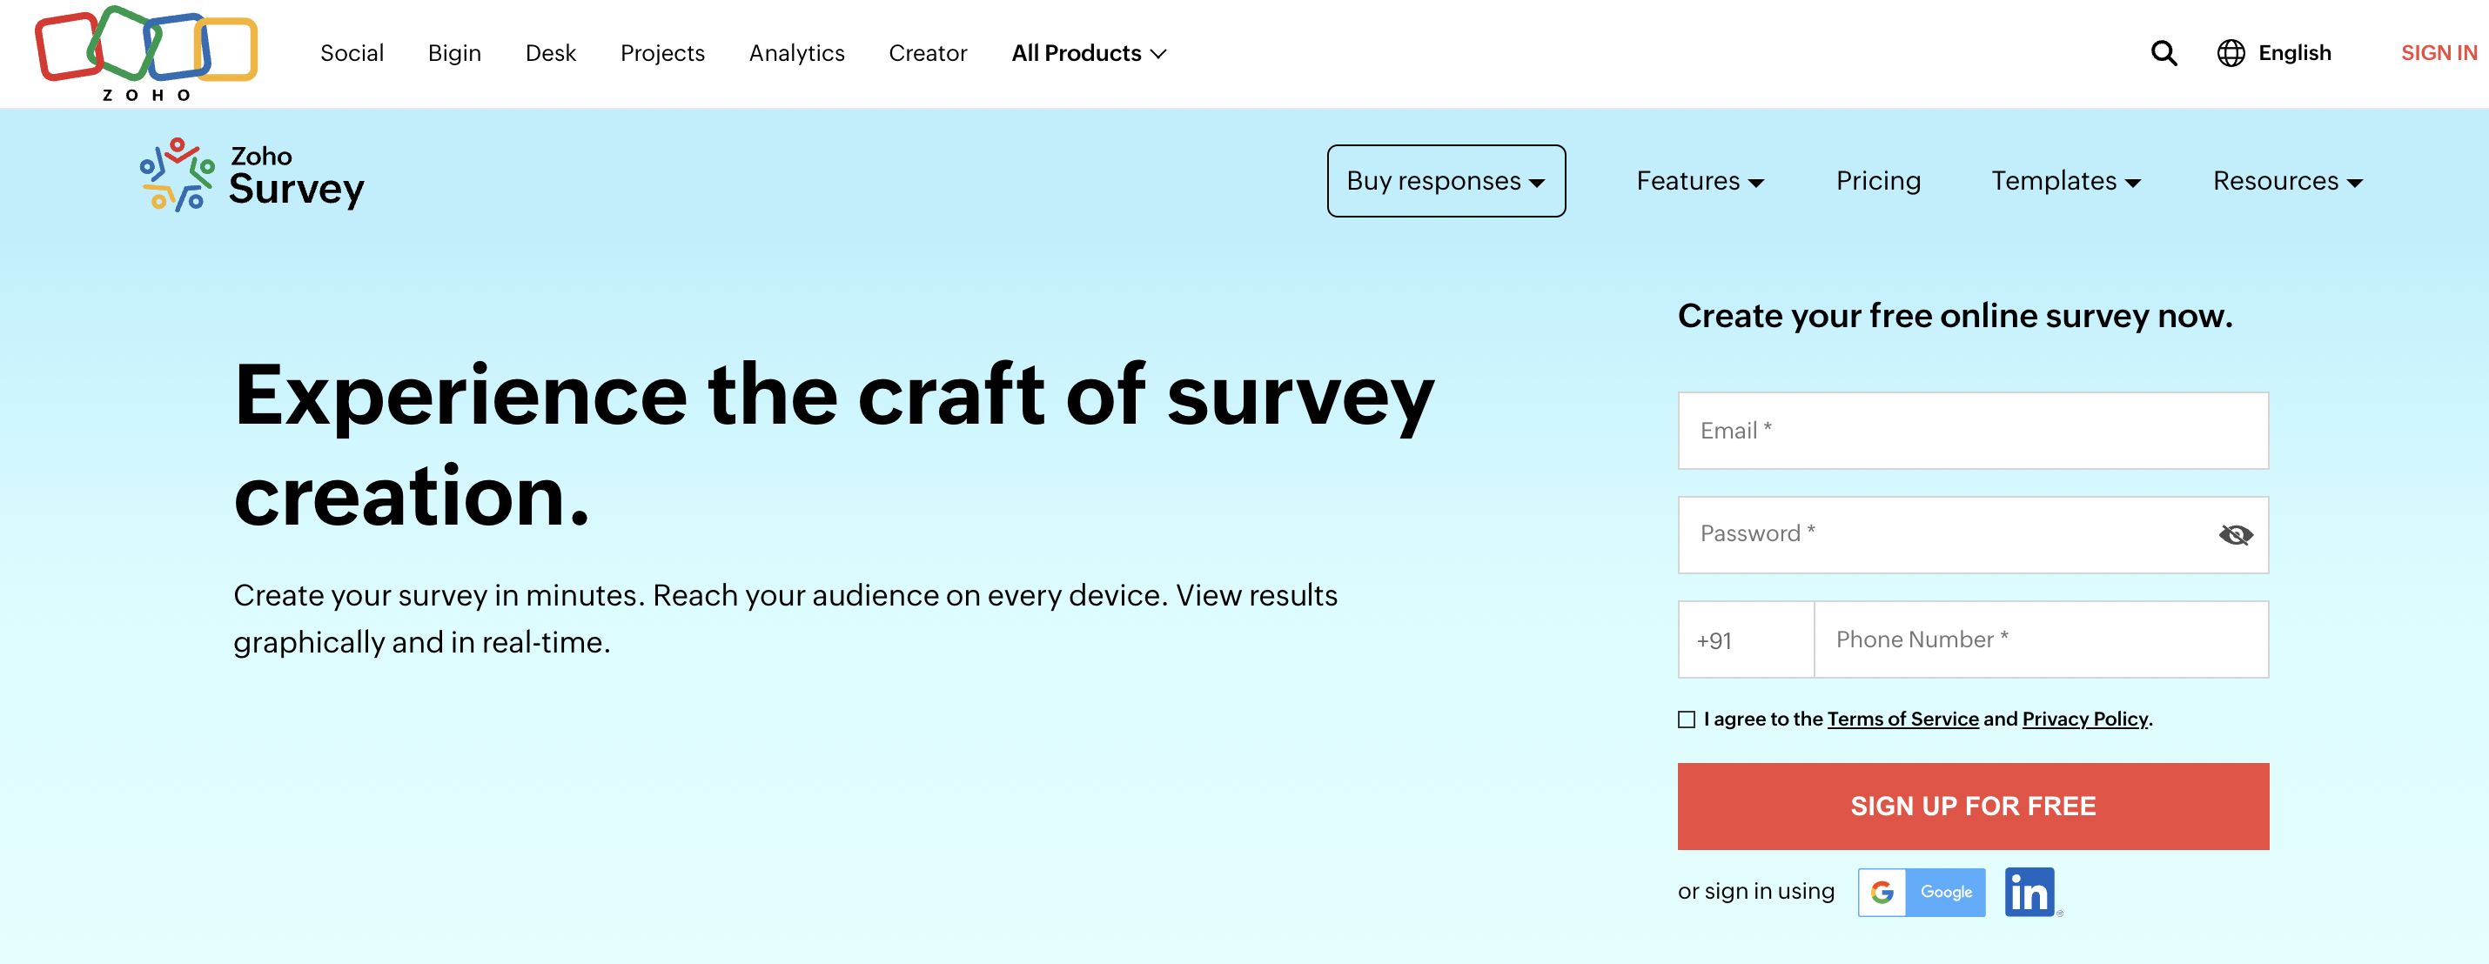This screenshot has height=964, width=2489.
Task: Open the Buy responses dropdown
Action: 1446,181
